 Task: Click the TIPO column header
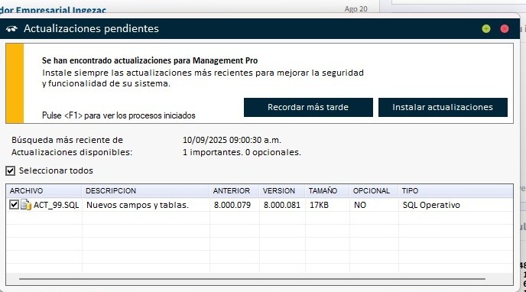click(456, 191)
